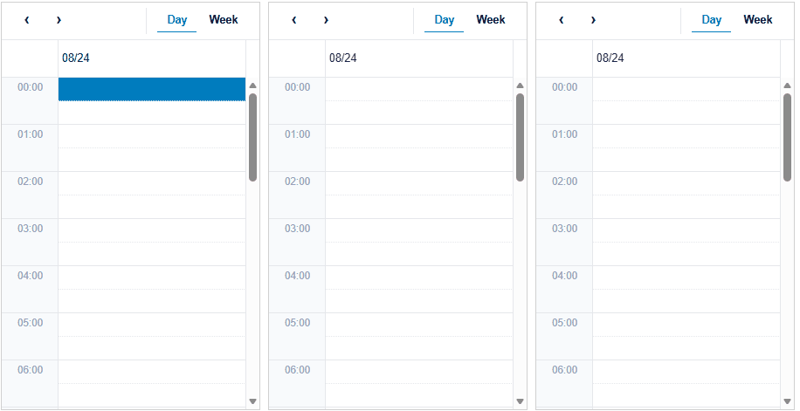This screenshot has width=800, height=411.
Task: Go to previous day in left scheduler
Action: pyautogui.click(x=27, y=20)
